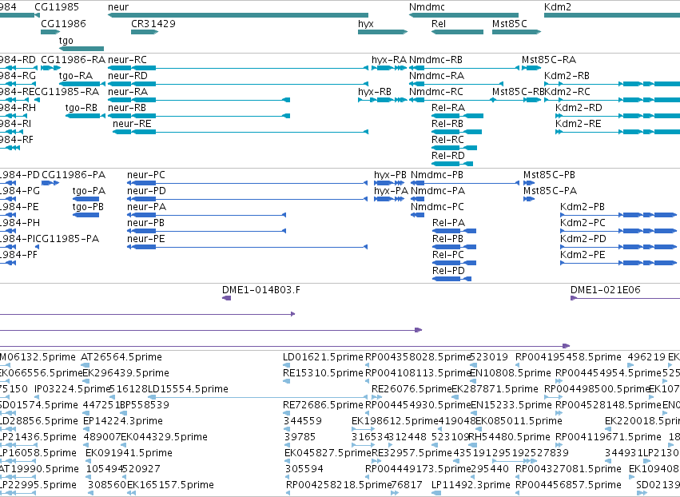This screenshot has width=680, height=497.
Task: Click the Kdm2 gene label
Action: click(x=557, y=7)
